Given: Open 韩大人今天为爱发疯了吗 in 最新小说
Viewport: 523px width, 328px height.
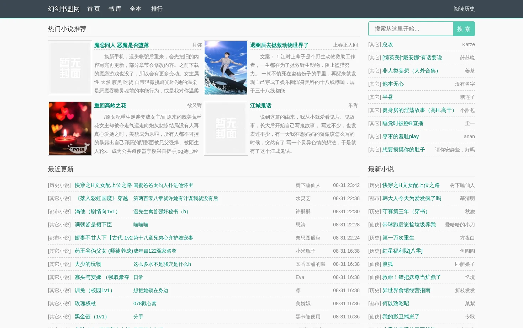Looking at the screenshot, I should (x=412, y=198).
